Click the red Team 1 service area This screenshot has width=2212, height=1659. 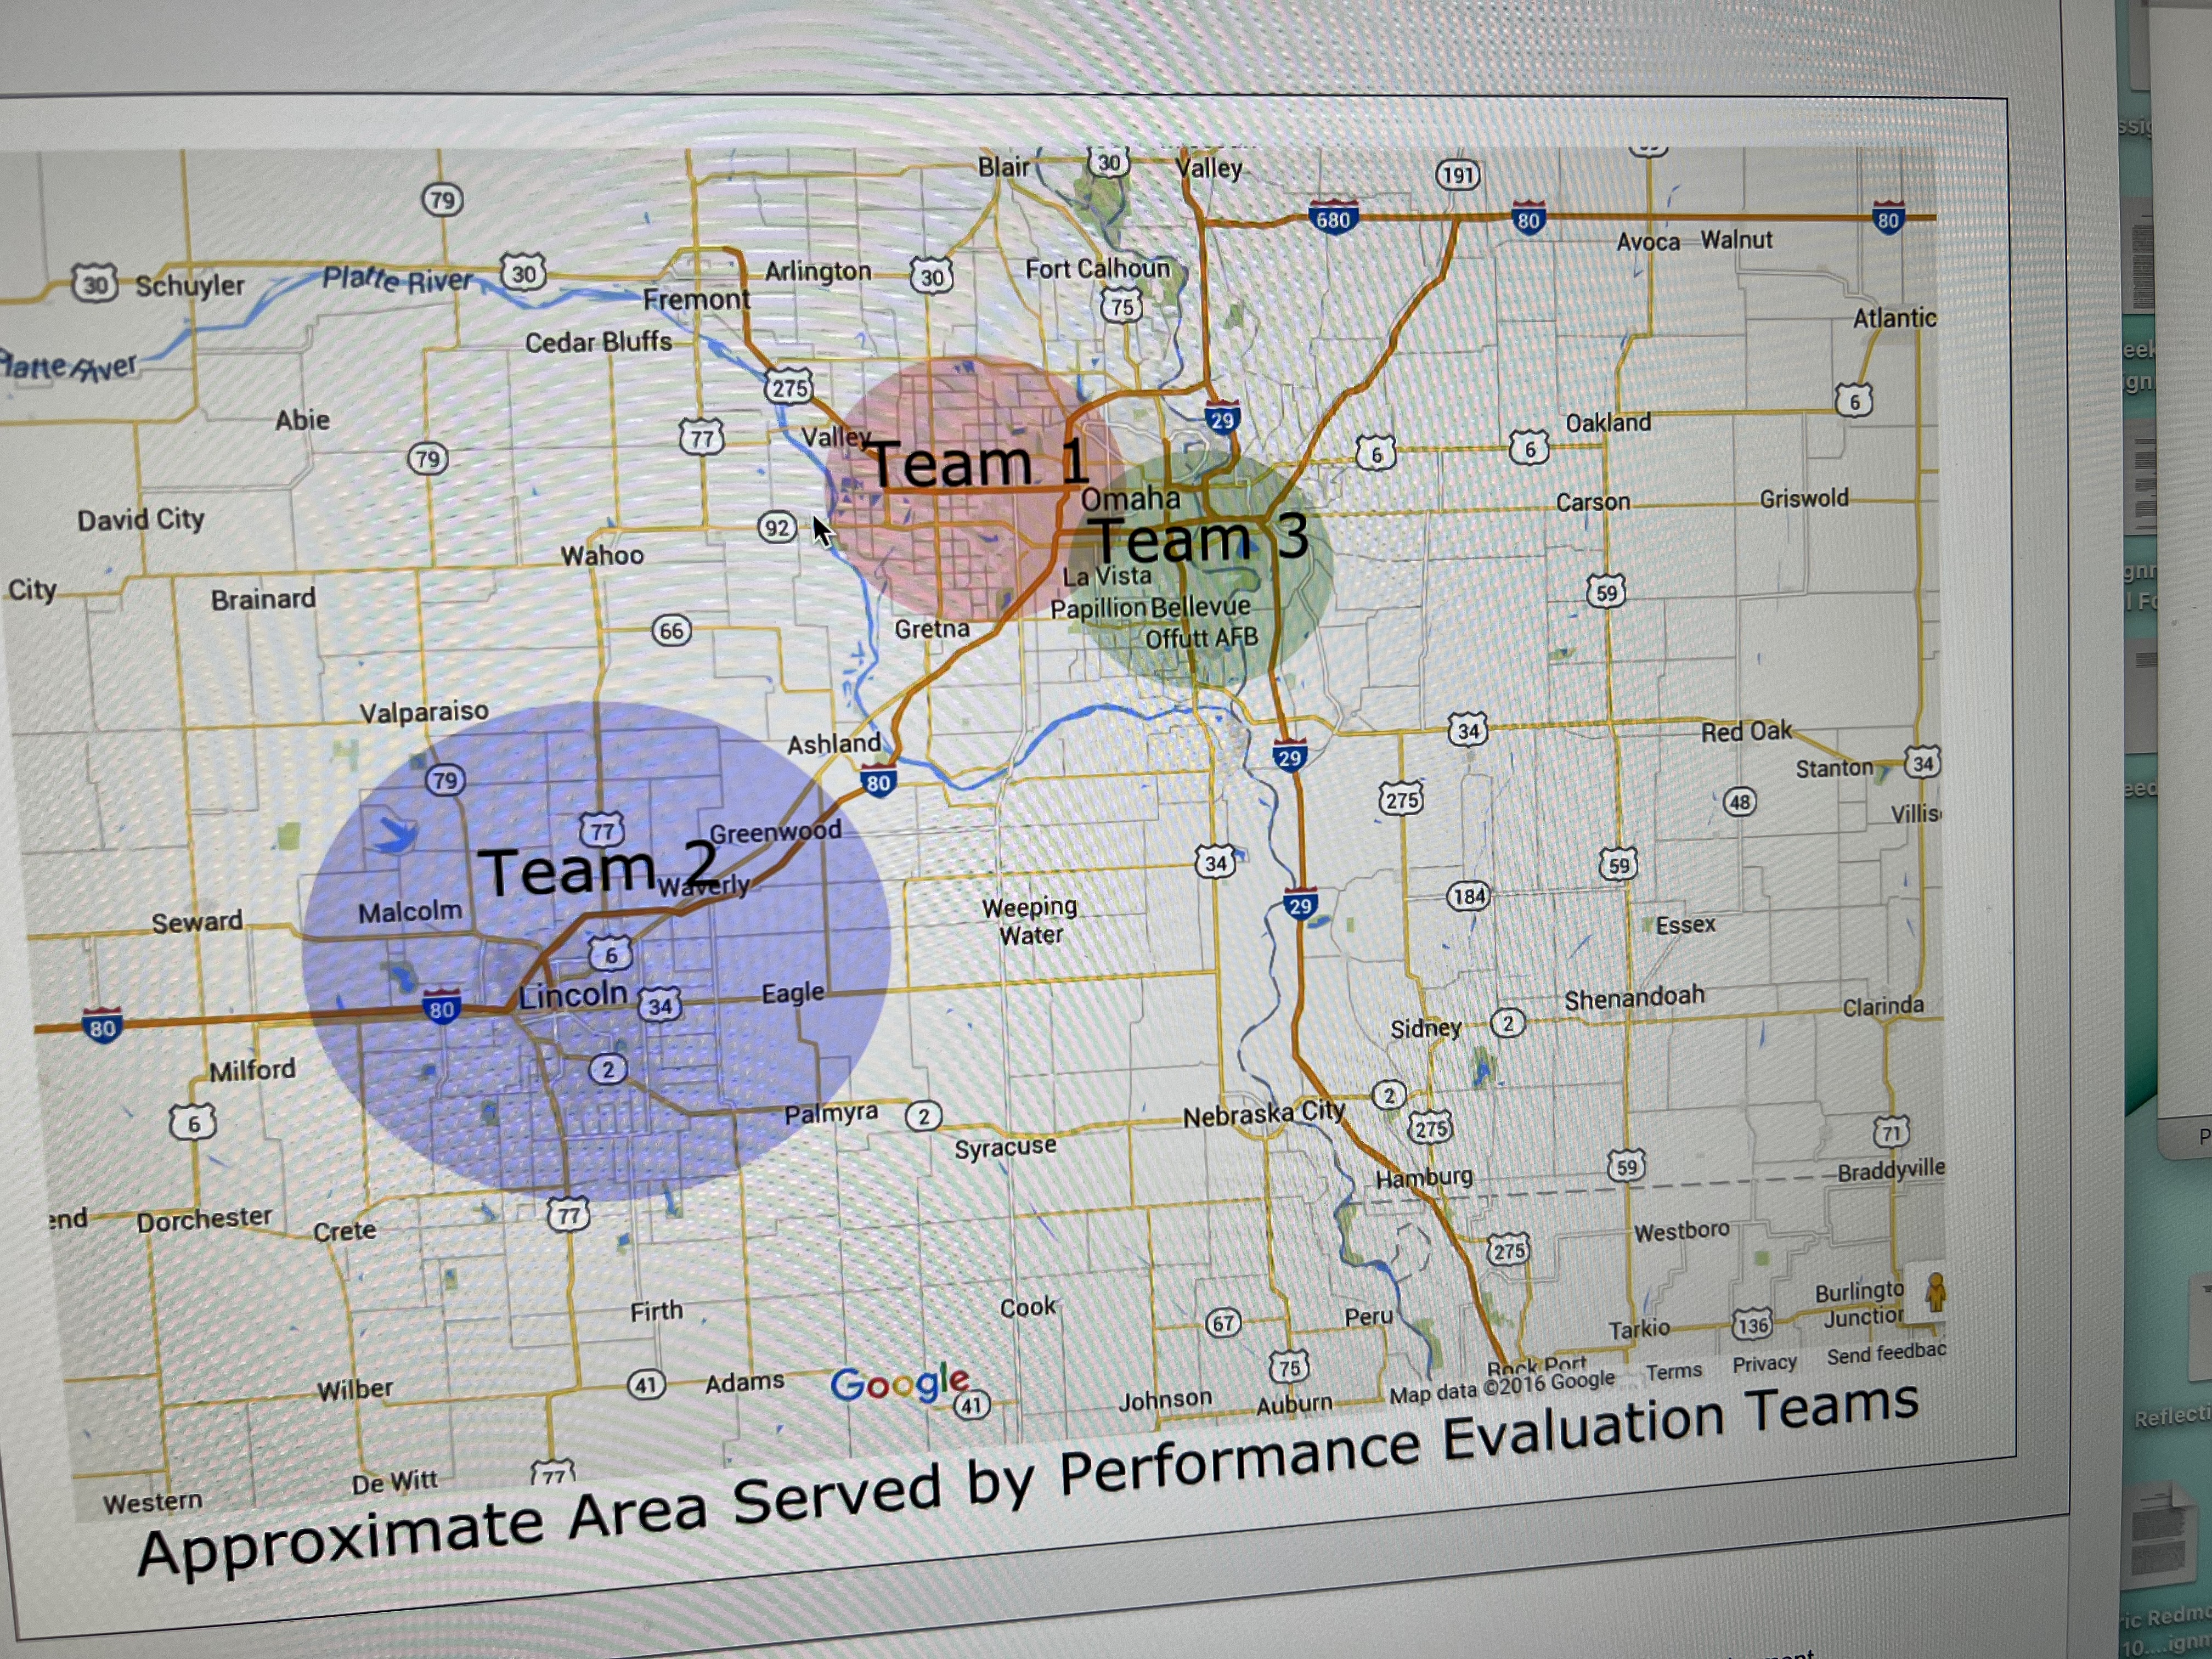point(940,560)
